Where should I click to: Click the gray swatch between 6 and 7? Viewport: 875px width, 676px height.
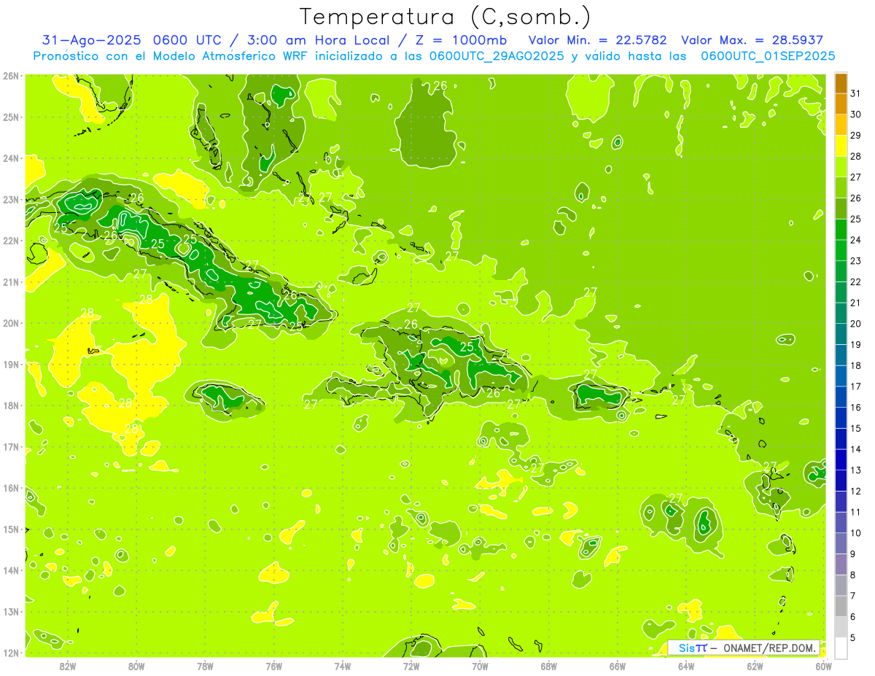(x=841, y=606)
